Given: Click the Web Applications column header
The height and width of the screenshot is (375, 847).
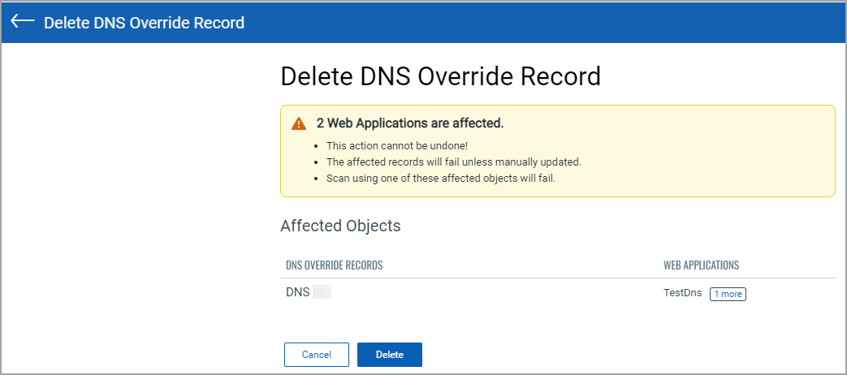Looking at the screenshot, I should (701, 265).
